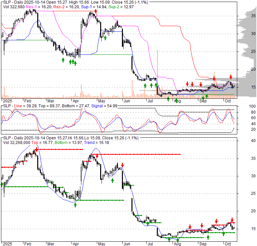
Task: Click the gray volume-by-price histogram on the right side of the top chart
Action: coord(247,53)
